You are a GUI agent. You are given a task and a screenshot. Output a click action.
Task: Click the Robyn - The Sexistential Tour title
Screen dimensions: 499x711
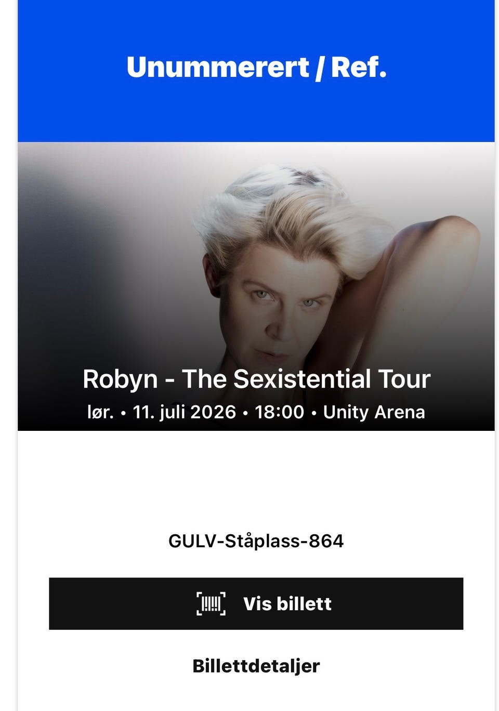[x=256, y=379]
